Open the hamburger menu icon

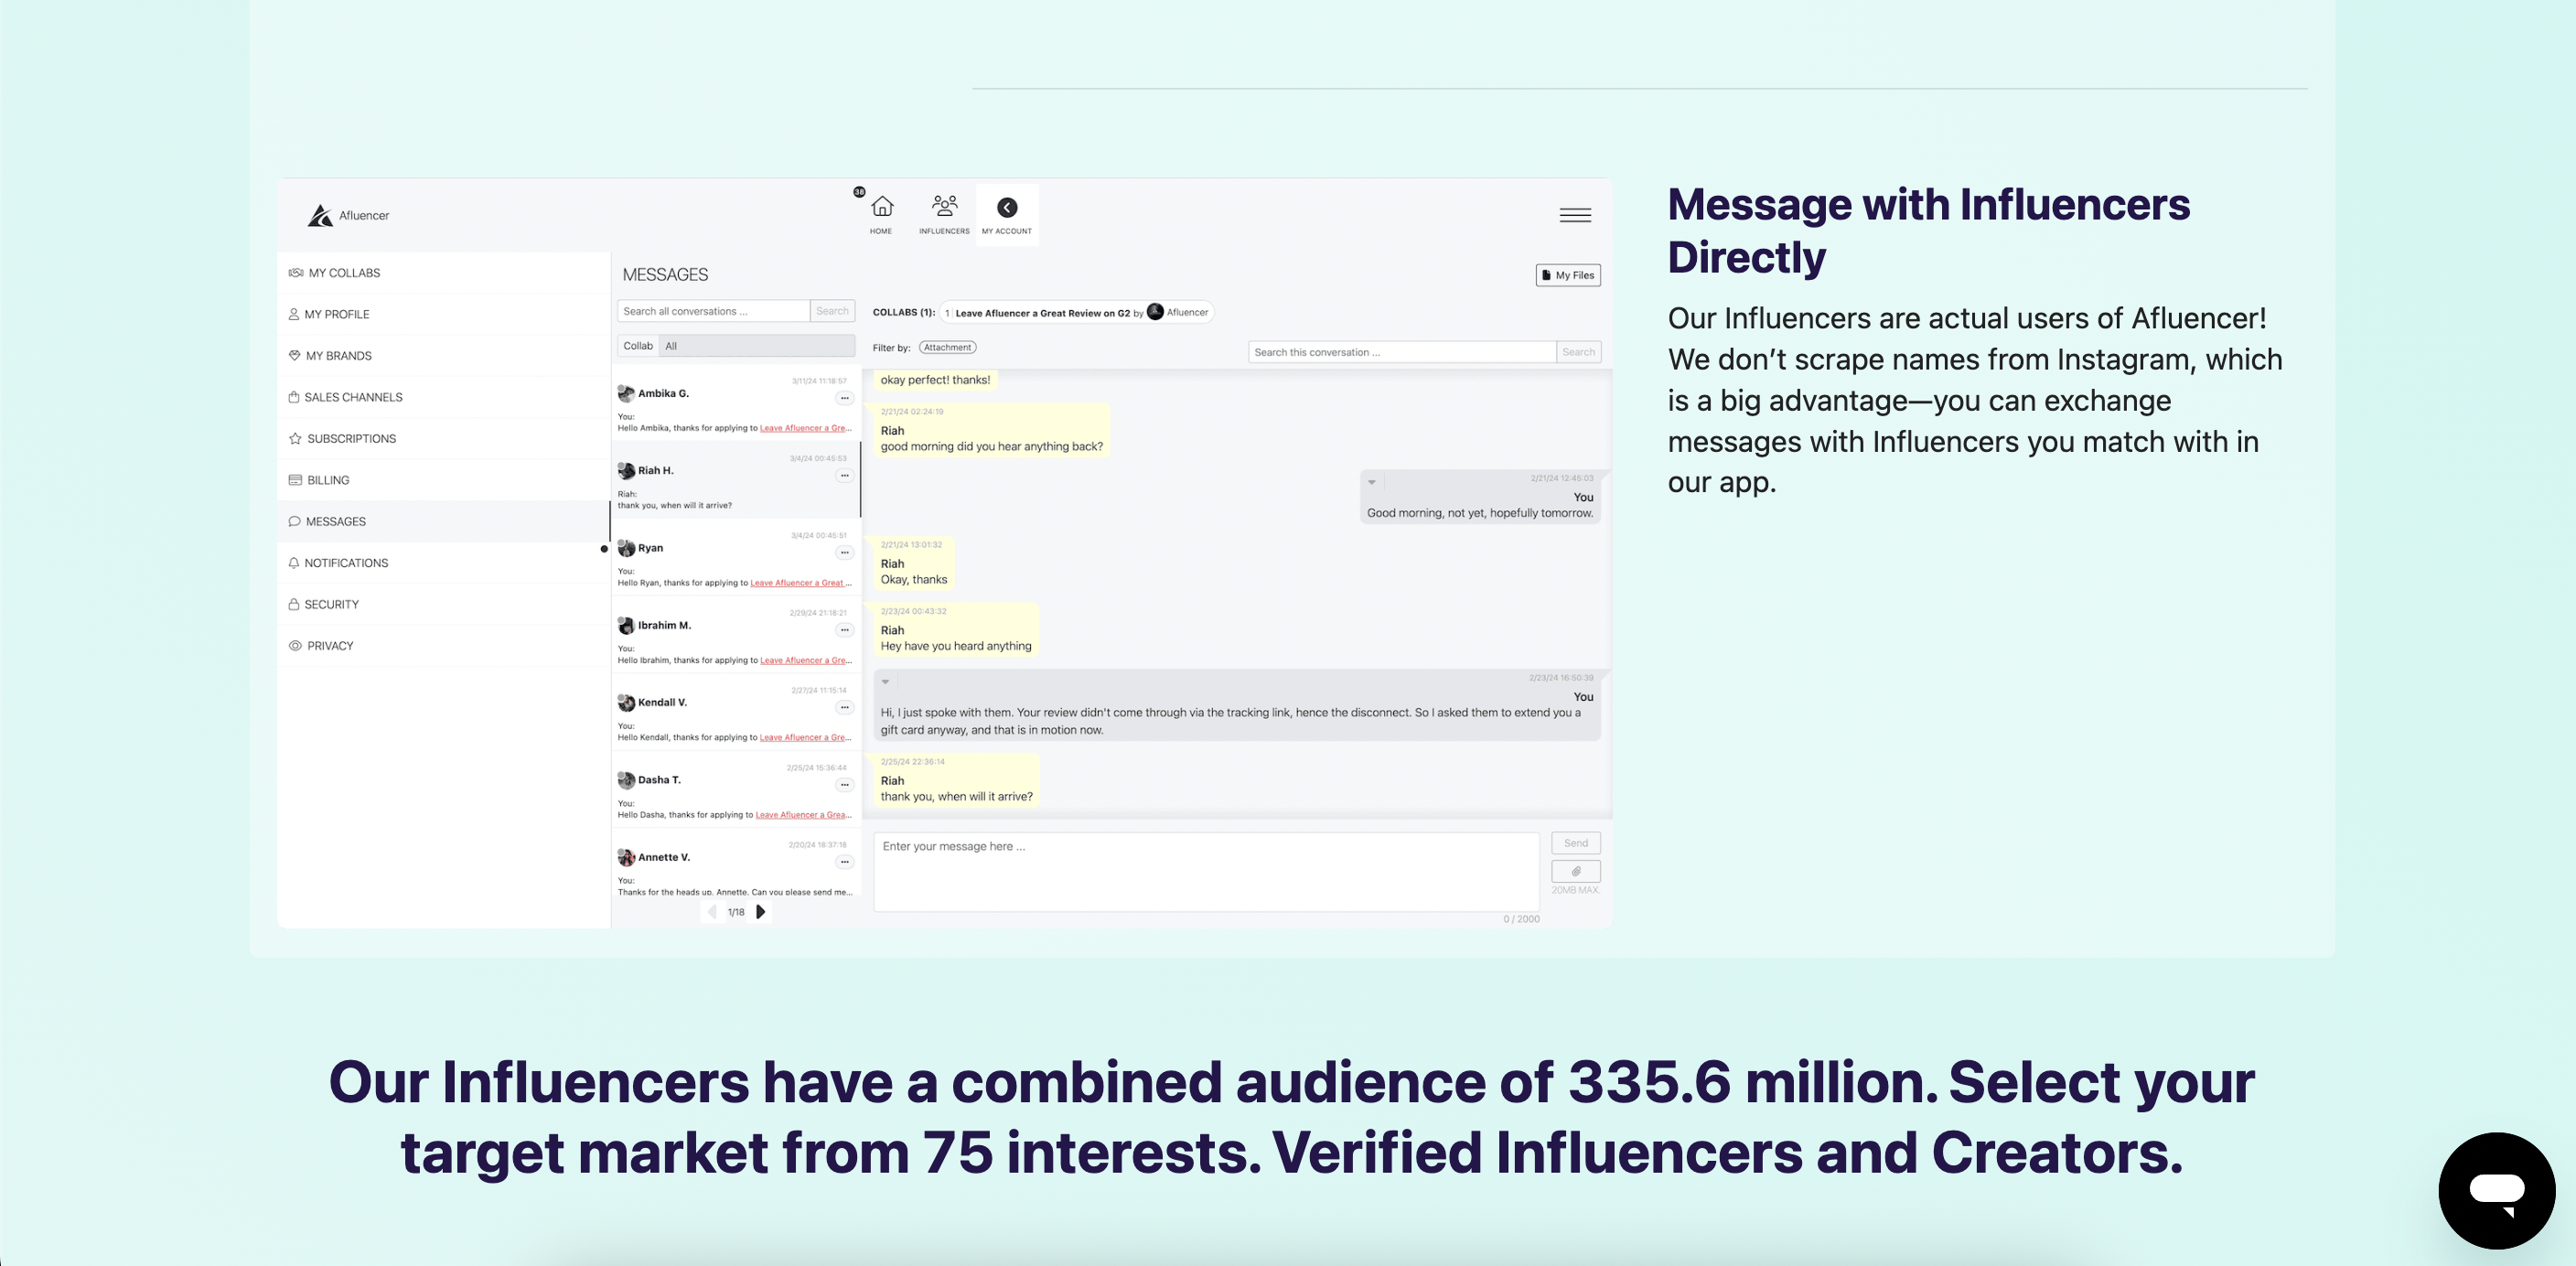coord(1575,215)
